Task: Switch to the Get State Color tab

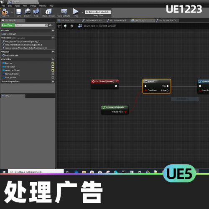Action: tap(68, 20)
